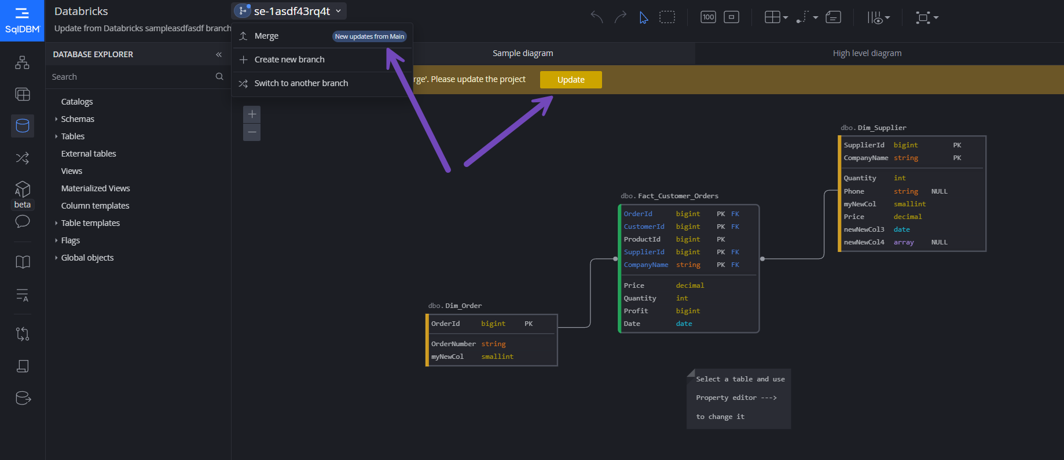
Task: Activate the dashed rectangle selection tool
Action: coord(667,17)
